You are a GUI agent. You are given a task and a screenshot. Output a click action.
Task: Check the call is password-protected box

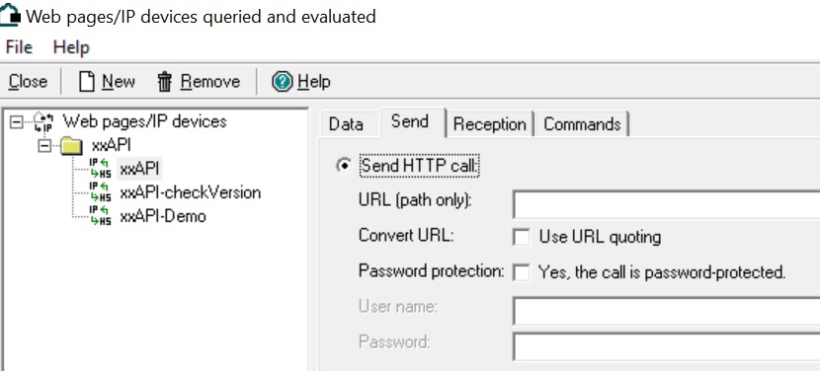[522, 271]
